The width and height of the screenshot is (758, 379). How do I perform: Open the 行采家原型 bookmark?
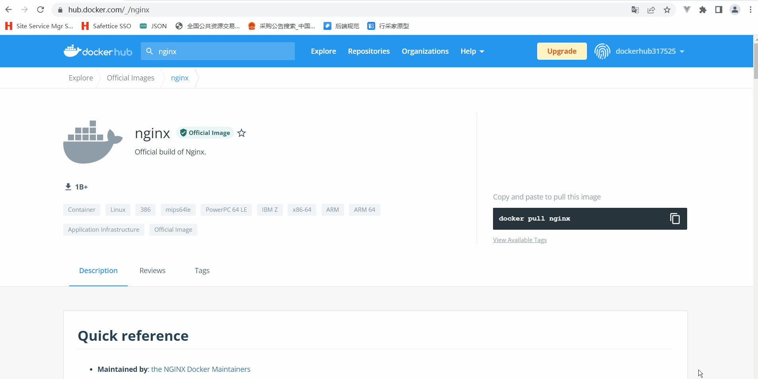tap(388, 26)
